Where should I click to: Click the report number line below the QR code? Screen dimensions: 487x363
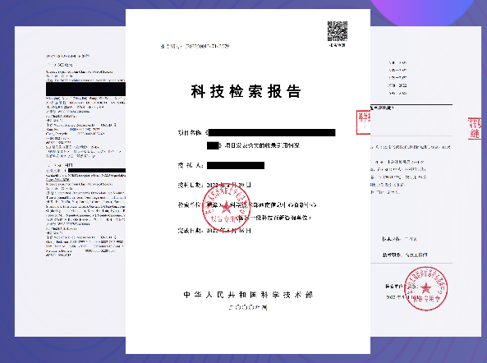coord(195,46)
